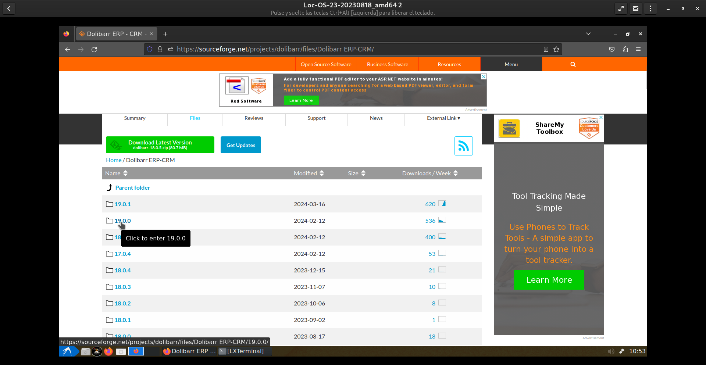Sort file list by Downloads / Week

429,173
